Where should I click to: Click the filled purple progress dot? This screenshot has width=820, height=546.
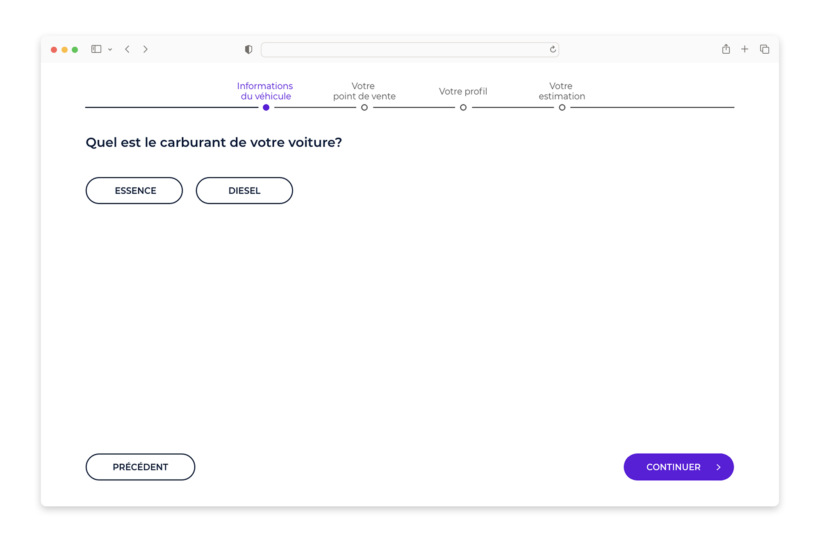pos(266,107)
